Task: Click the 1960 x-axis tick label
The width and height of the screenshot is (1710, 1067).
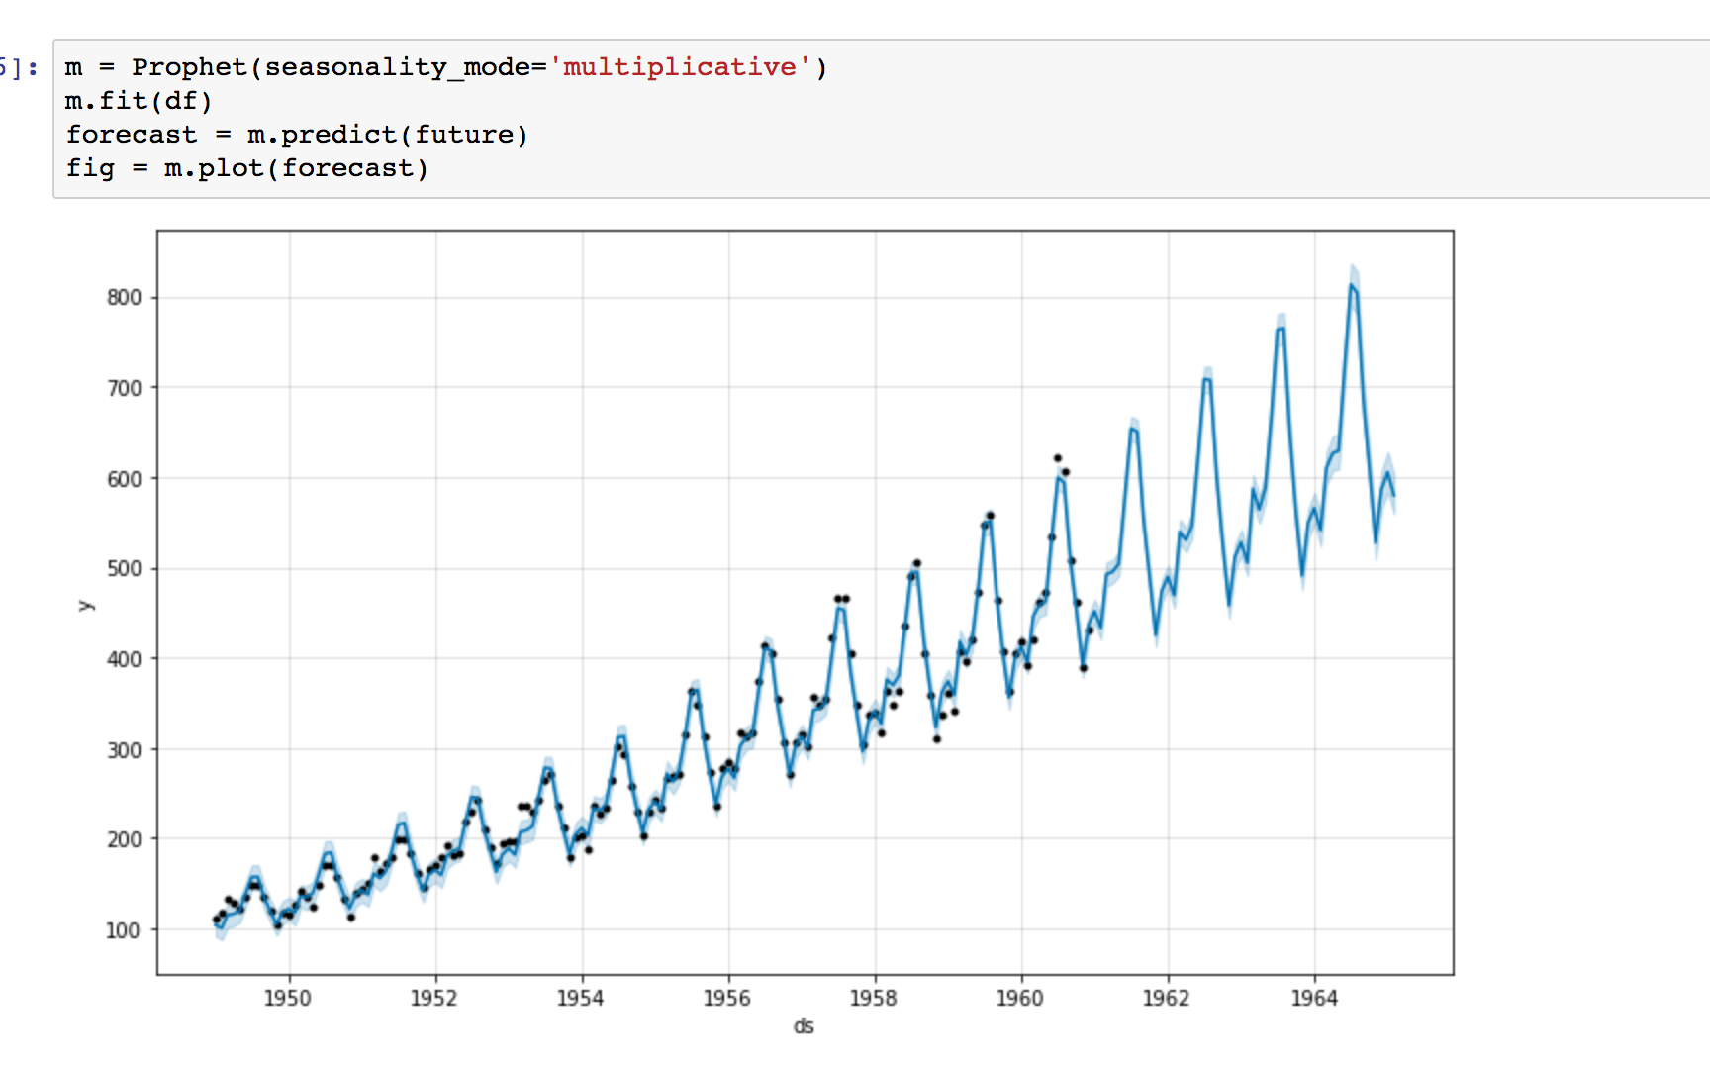Action: (x=1020, y=998)
